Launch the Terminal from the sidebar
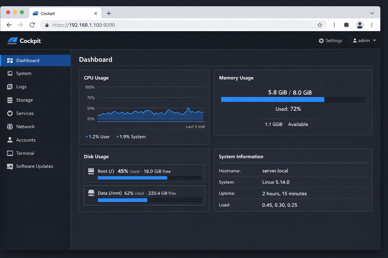The image size is (388, 258). [x=25, y=153]
